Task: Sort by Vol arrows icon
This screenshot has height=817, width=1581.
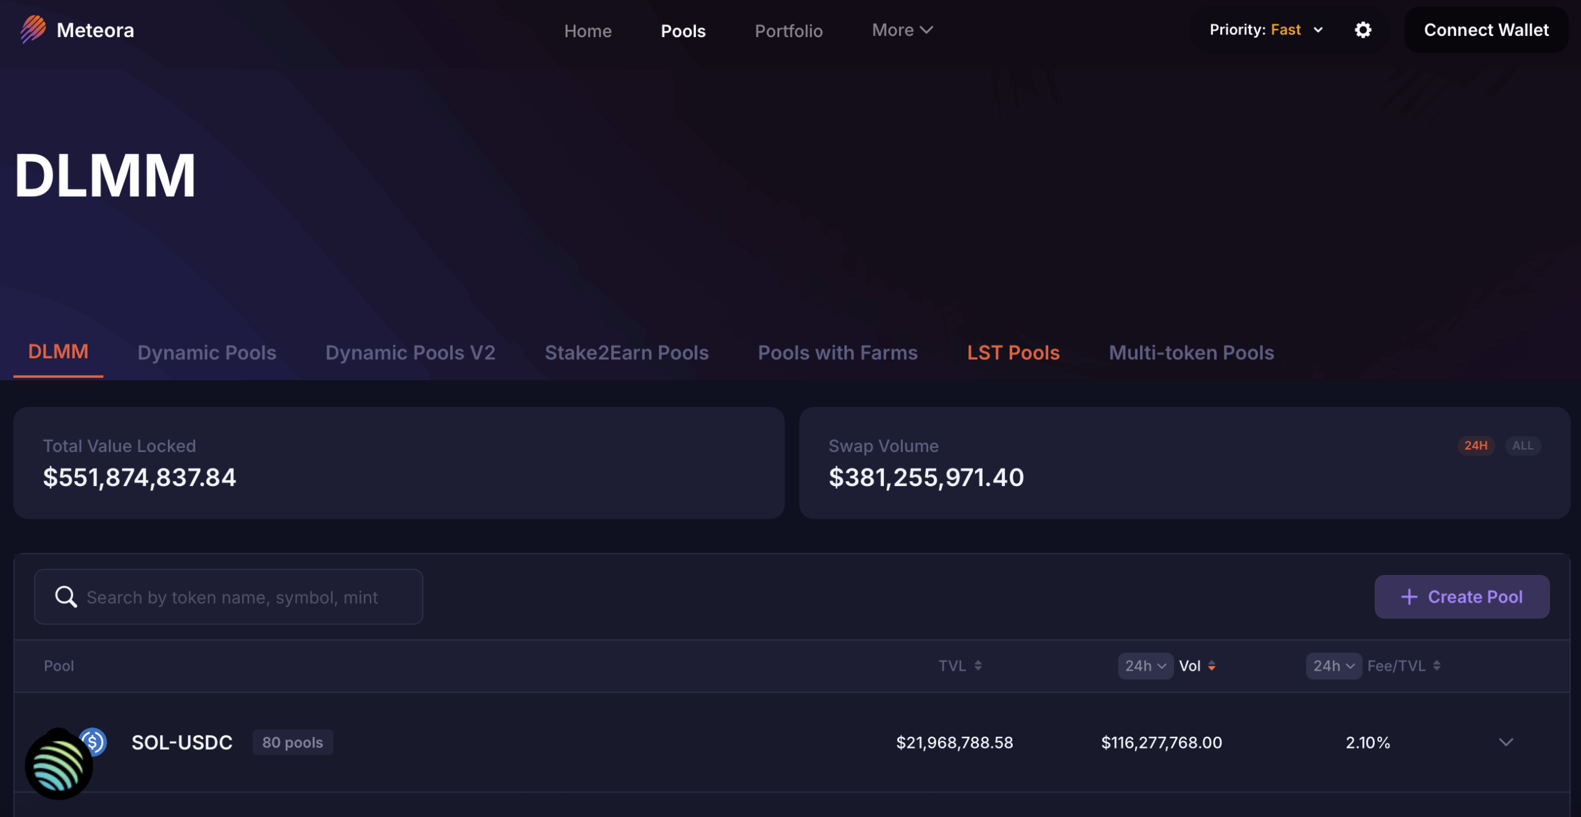Action: [x=1212, y=666]
